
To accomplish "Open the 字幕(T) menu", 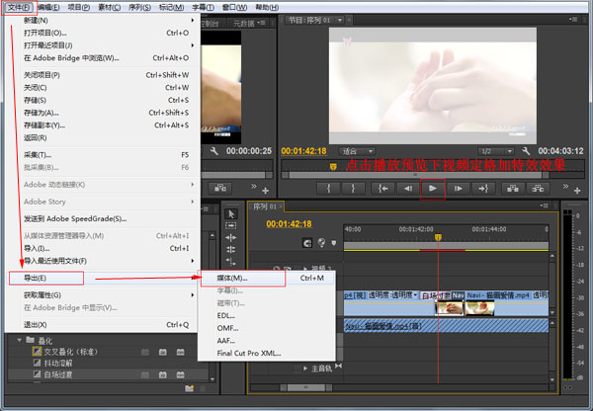I will click(x=203, y=7).
